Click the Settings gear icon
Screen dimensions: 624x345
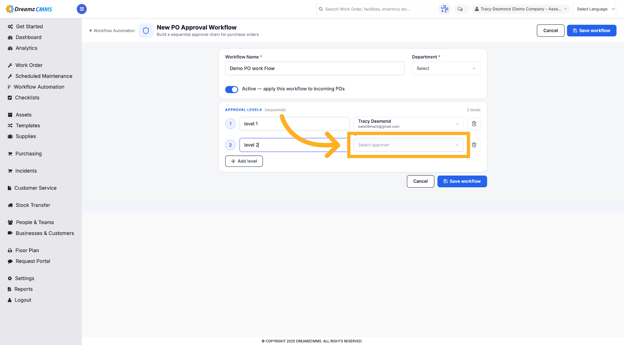click(10, 278)
